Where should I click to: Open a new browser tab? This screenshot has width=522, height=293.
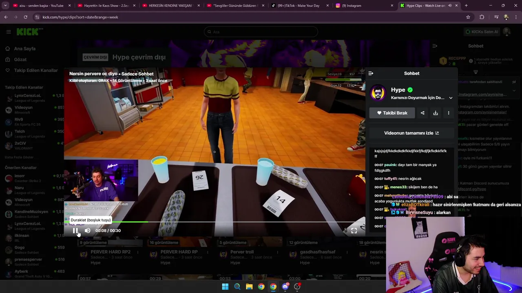[x=466, y=6]
